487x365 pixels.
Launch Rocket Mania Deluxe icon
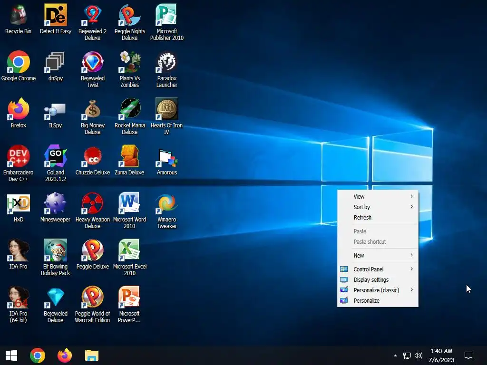coord(129,116)
